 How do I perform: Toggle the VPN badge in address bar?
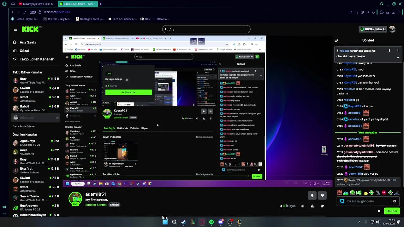33,12
